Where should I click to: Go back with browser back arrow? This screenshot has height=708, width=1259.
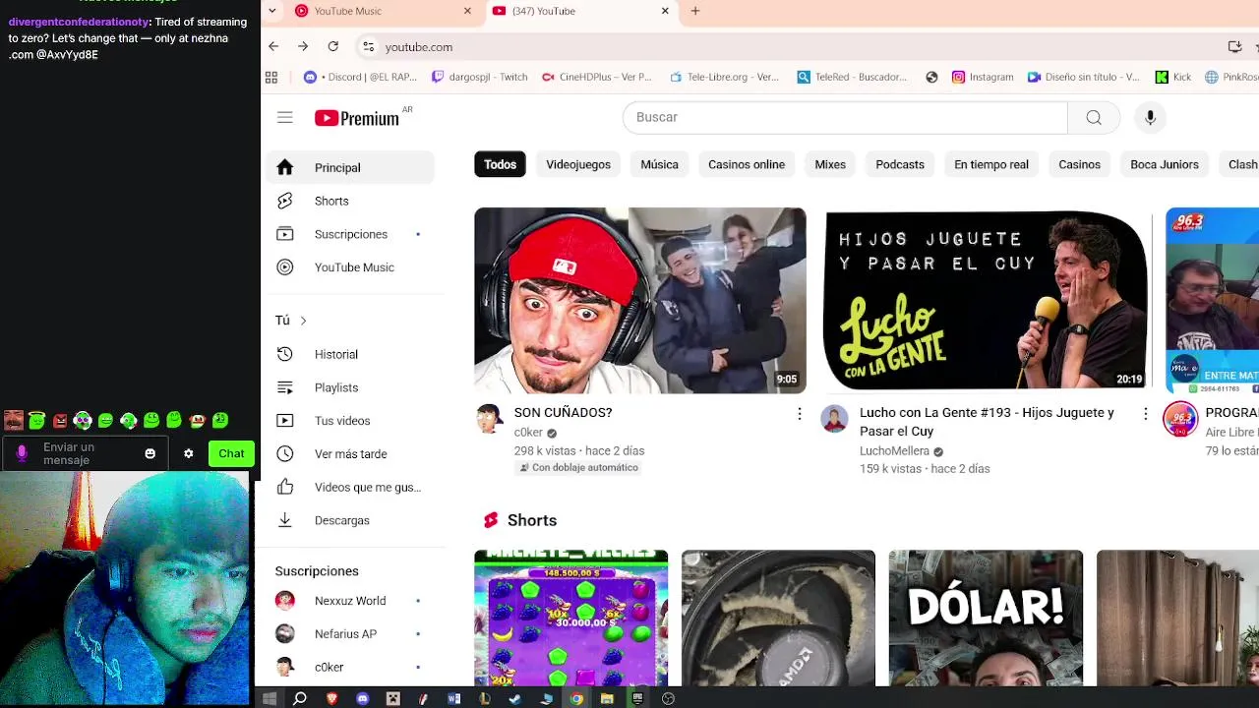point(273,46)
